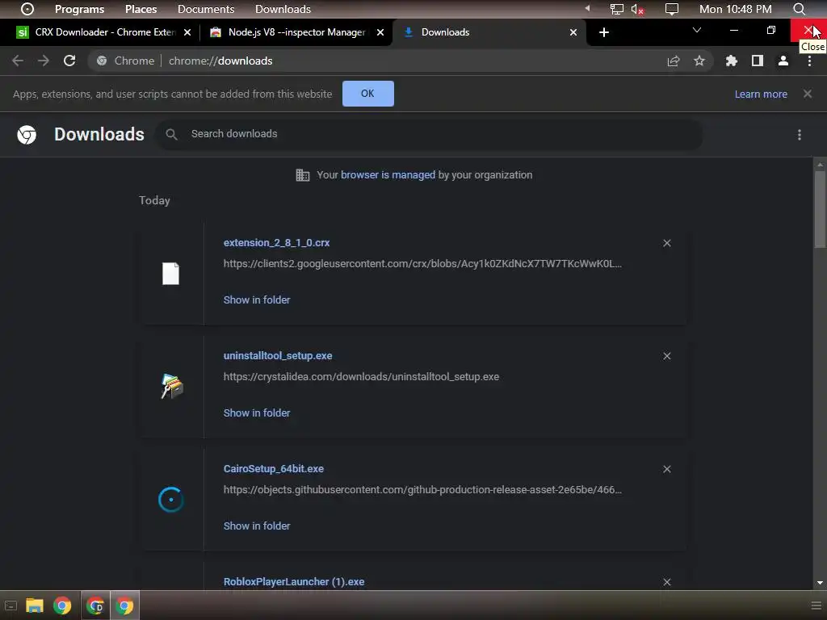Click the Mon 10:48 PM clock
The height and width of the screenshot is (620, 827).
coord(735,9)
